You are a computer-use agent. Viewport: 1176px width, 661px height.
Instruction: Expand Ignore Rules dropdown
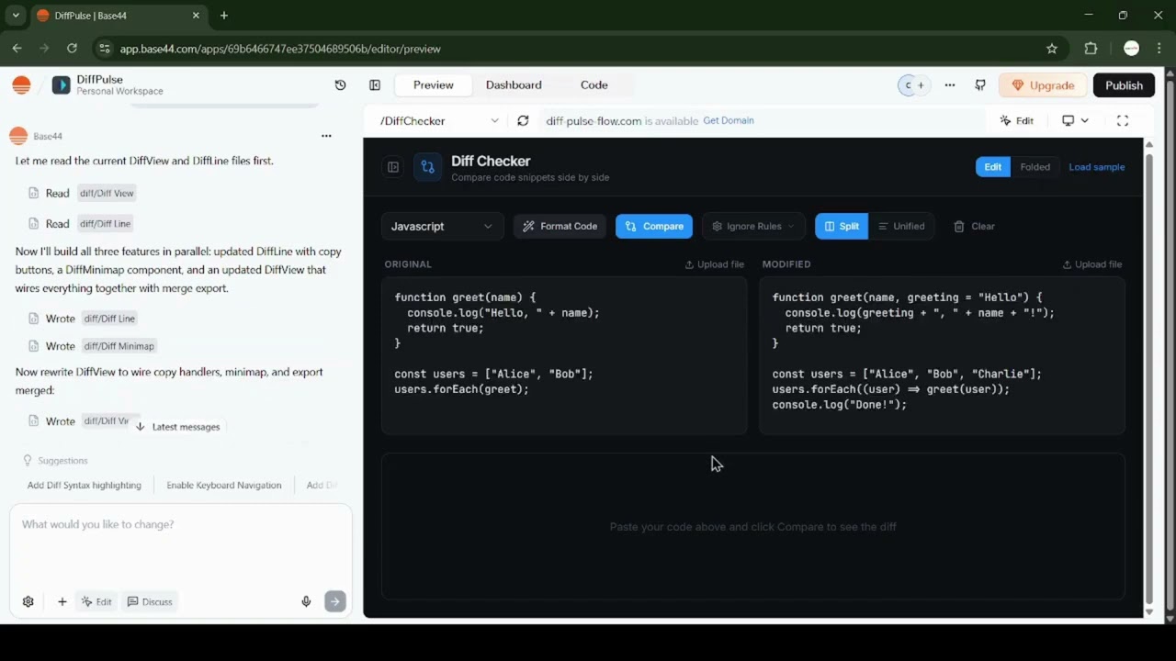tap(753, 227)
